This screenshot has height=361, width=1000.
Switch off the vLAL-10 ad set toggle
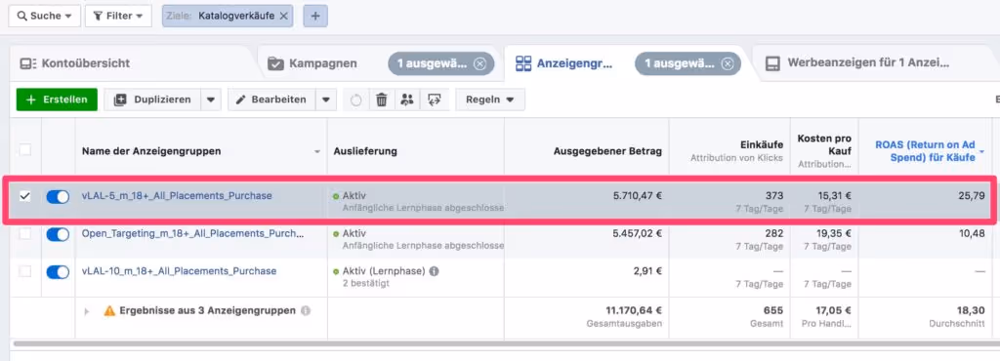tap(58, 272)
